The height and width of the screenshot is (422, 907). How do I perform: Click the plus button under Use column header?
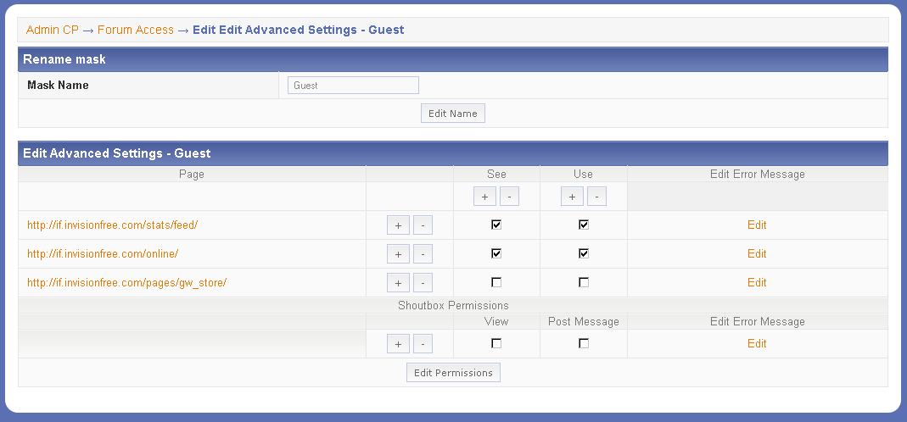click(x=573, y=197)
